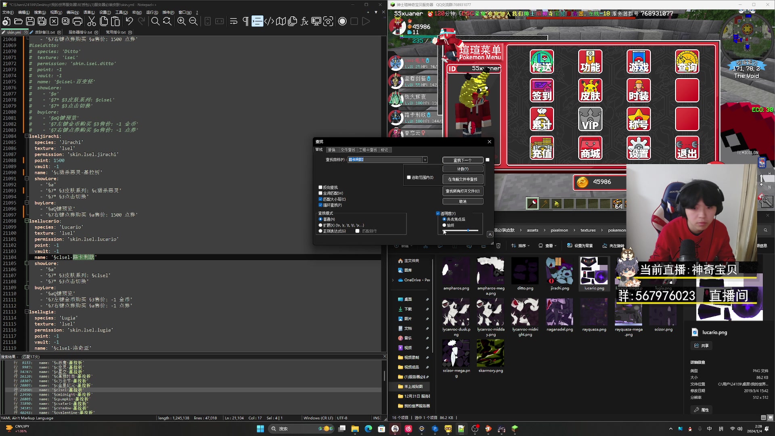The width and height of the screenshot is (775, 436).
Task: Switch to 文件查找 tab in Find dialog
Action: [x=348, y=150]
